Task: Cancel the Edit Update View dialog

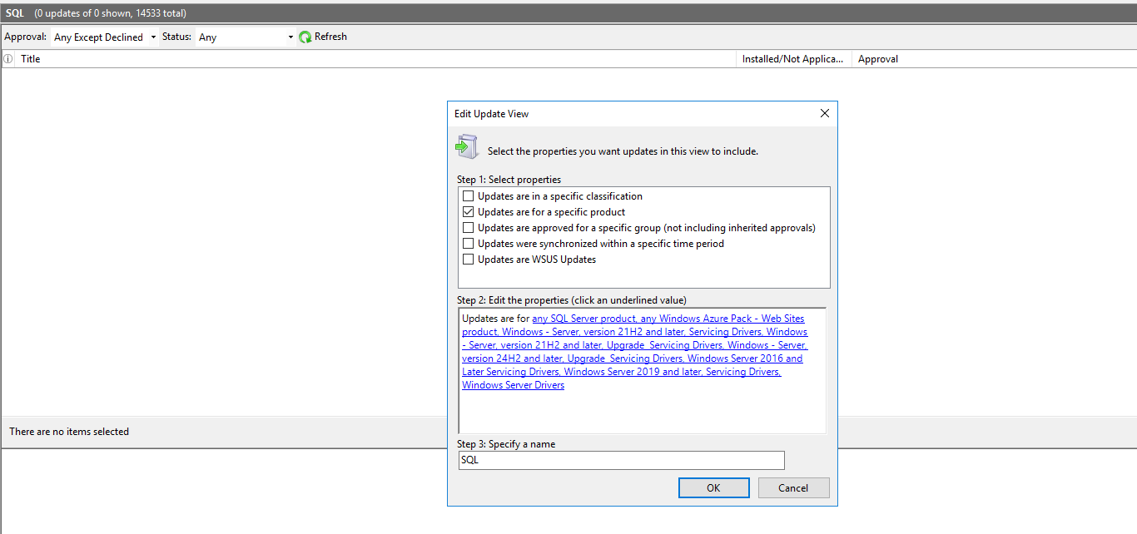Action: [x=793, y=487]
